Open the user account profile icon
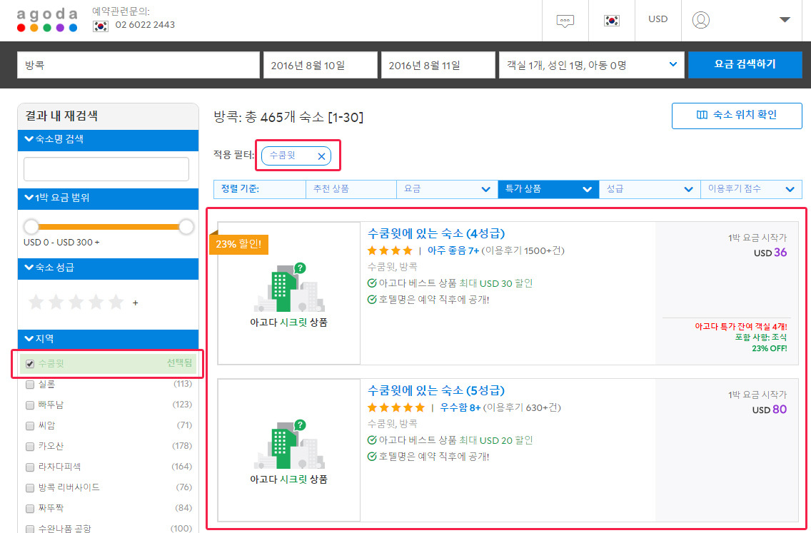This screenshot has height=533, width=811. 700,20
